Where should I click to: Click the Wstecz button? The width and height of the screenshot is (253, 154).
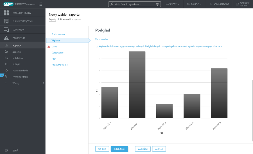[102, 149]
